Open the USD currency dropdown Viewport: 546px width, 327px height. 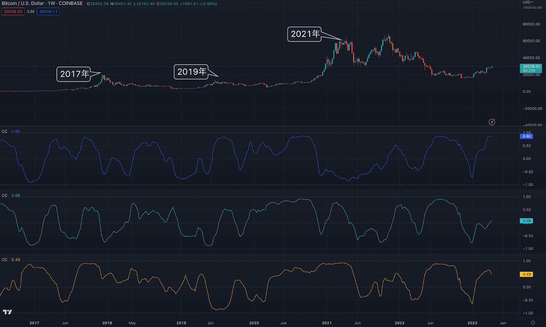pyautogui.click(x=528, y=2)
